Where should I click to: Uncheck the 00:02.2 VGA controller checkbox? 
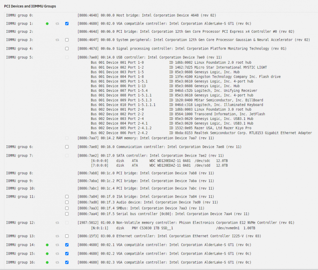pos(67,253)
